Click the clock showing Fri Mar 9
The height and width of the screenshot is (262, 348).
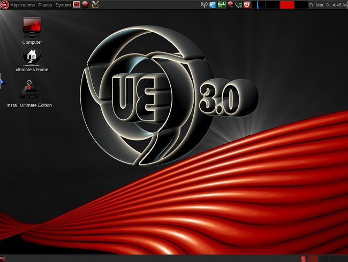point(328,5)
